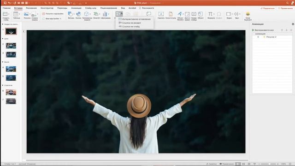Image resolution: width=295 pixels, height=166 pixels.
Task: Open the Таблица dropdown arrow
Action: [x=19, y=14]
